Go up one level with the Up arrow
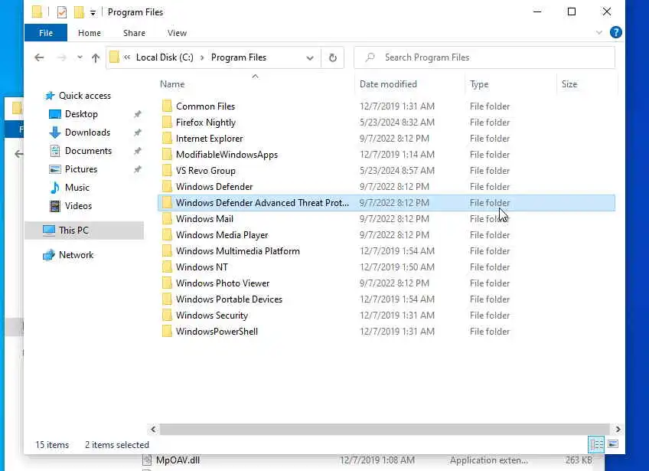The height and width of the screenshot is (471, 649). pyautogui.click(x=96, y=57)
